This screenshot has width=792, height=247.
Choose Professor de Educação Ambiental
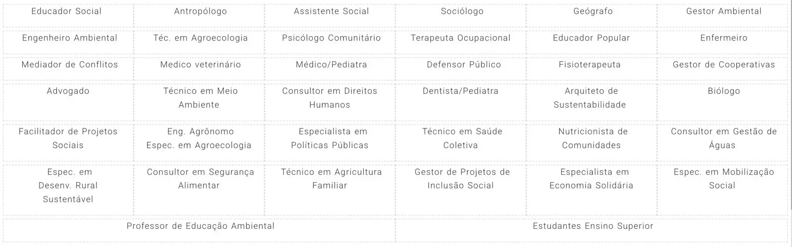pos(200,226)
